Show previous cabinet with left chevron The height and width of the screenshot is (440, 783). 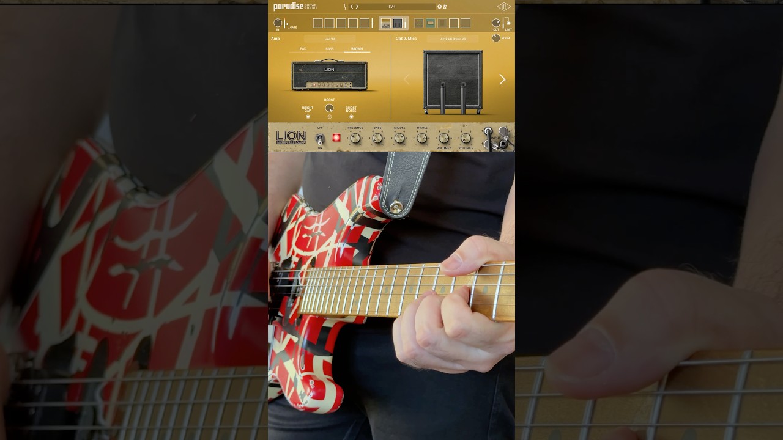pos(406,79)
